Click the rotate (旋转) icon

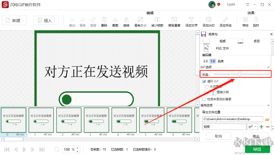tap(126, 21)
